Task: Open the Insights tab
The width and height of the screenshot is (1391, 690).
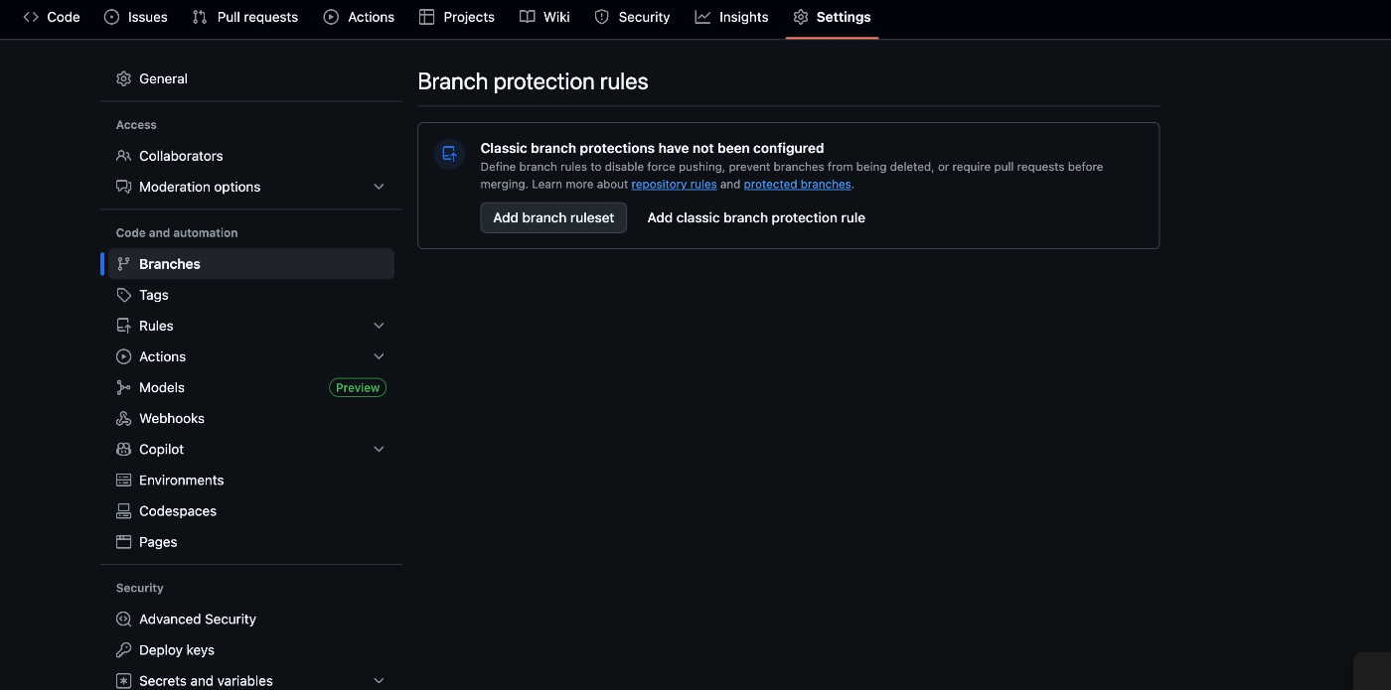Action: click(x=732, y=17)
